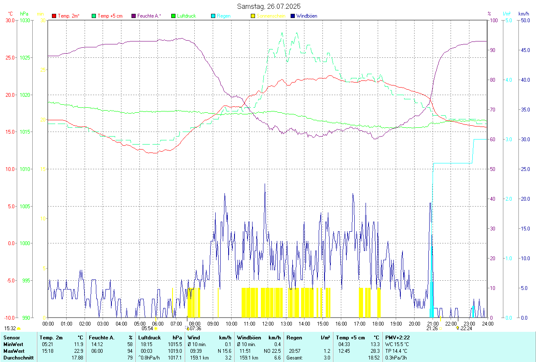
Task: Click the cyan Regen legend square
Action: [x=213, y=16]
